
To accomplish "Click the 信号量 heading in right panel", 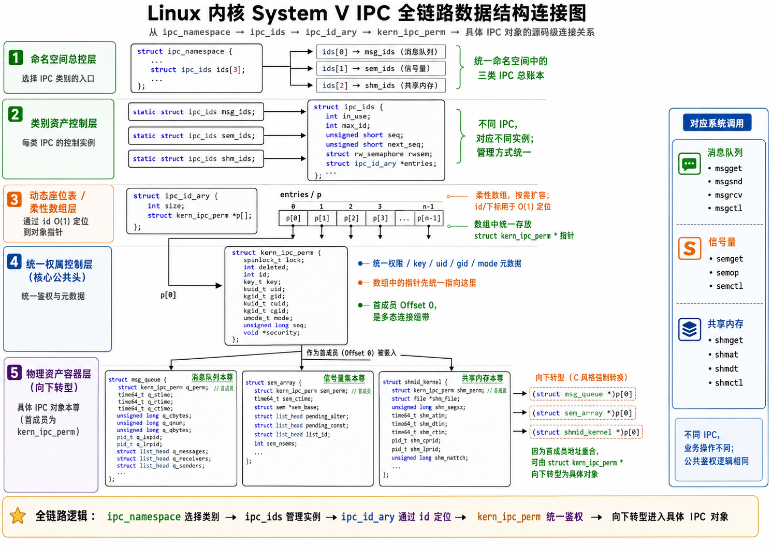I will 722,242.
